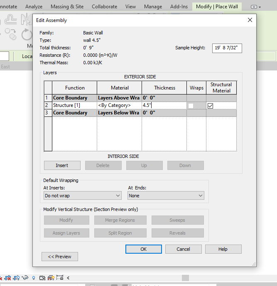Select the Mirror Pick Axis tool

click(x=26, y=19)
